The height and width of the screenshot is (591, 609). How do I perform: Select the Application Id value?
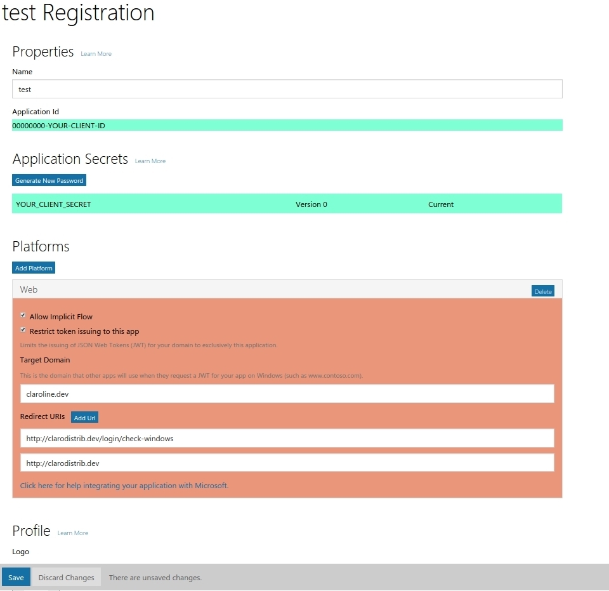pyautogui.click(x=58, y=126)
